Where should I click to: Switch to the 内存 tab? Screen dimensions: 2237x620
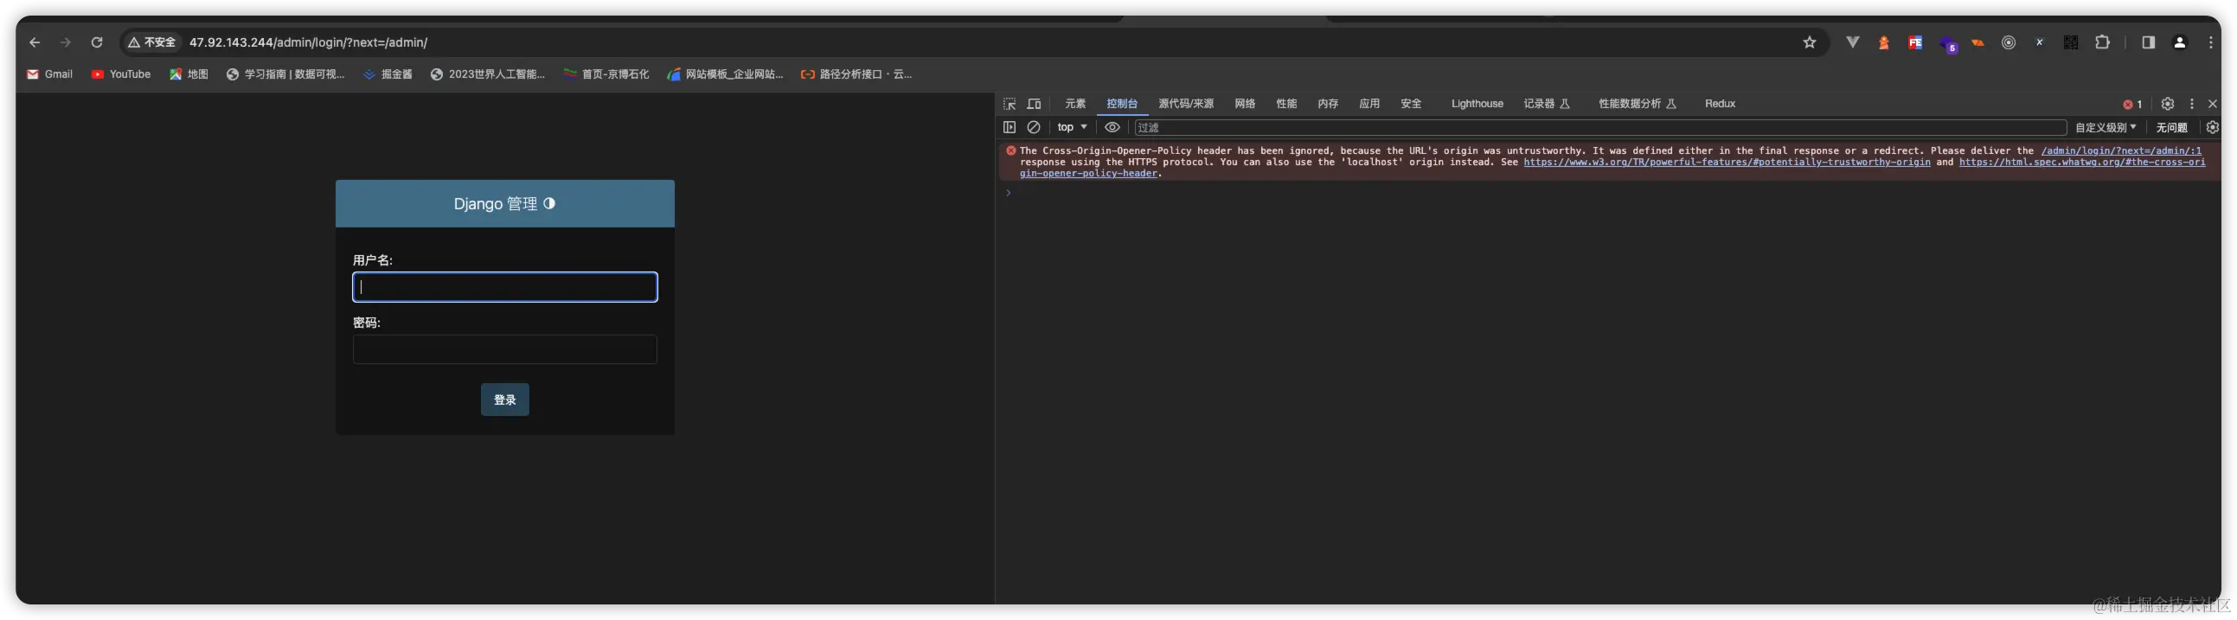(x=1328, y=105)
